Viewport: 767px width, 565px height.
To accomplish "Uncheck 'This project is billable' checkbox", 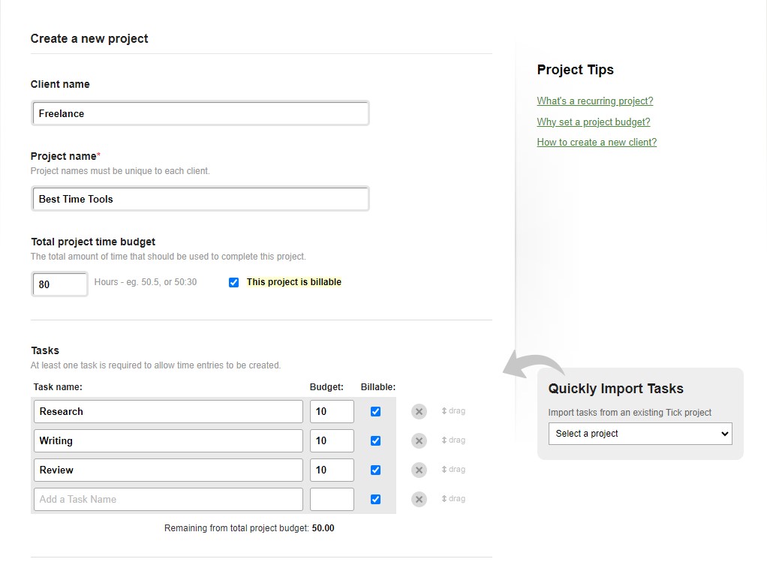I will (233, 283).
